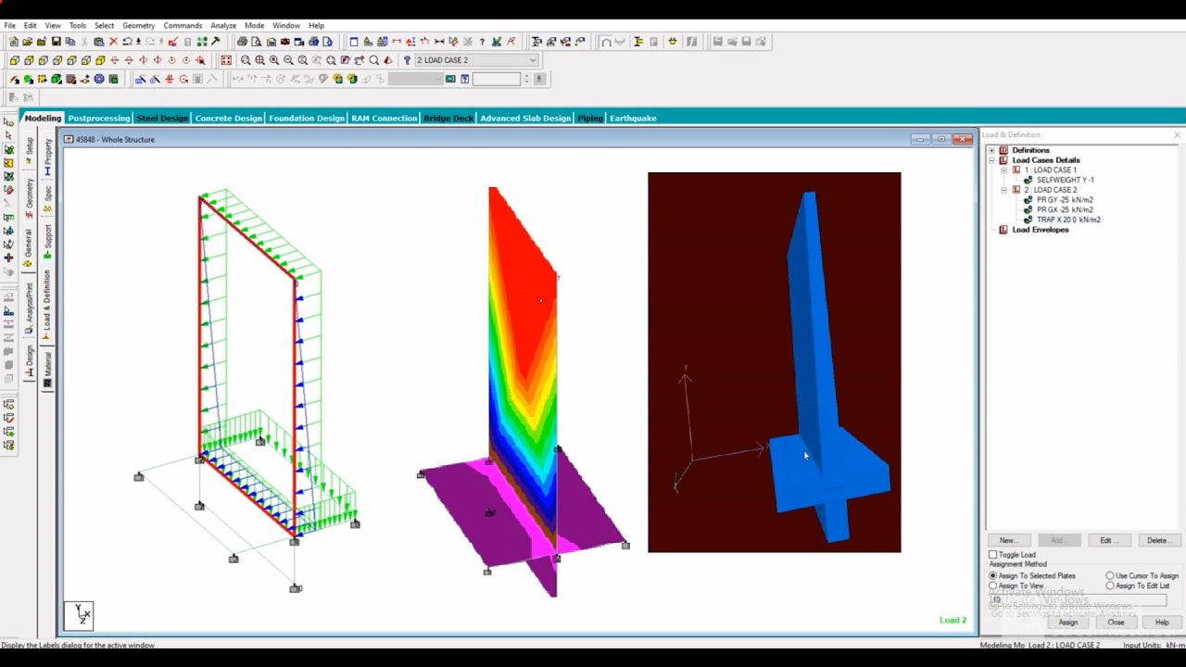This screenshot has height=667, width=1186.
Task: Click the New file toolbar icon
Action: point(13,42)
